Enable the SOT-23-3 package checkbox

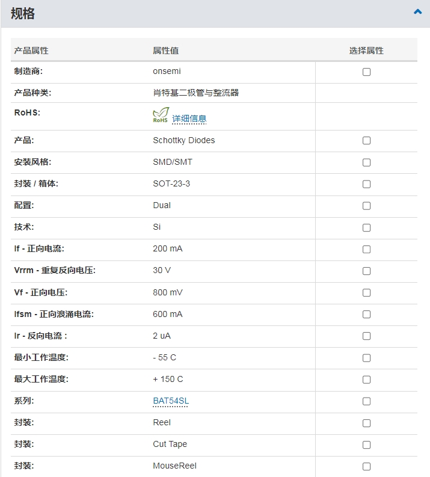tap(366, 184)
